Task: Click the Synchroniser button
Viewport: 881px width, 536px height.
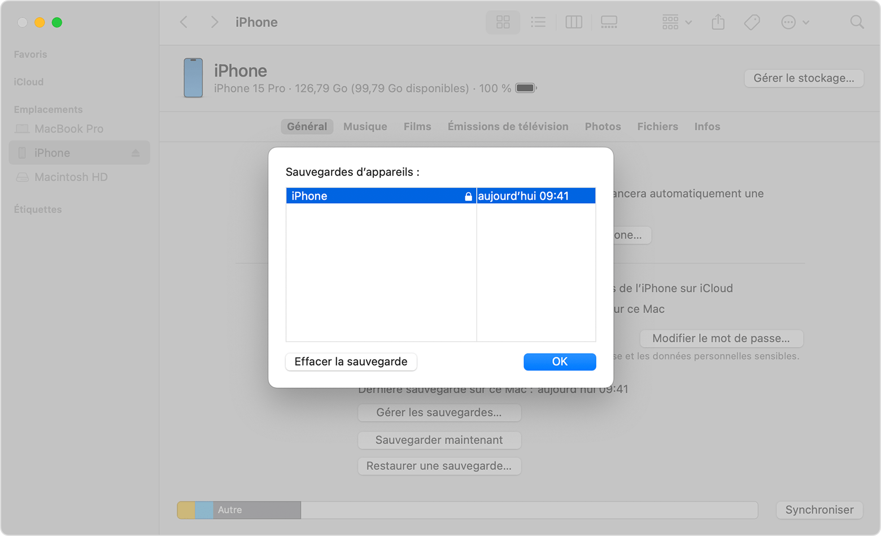Action: (819, 510)
